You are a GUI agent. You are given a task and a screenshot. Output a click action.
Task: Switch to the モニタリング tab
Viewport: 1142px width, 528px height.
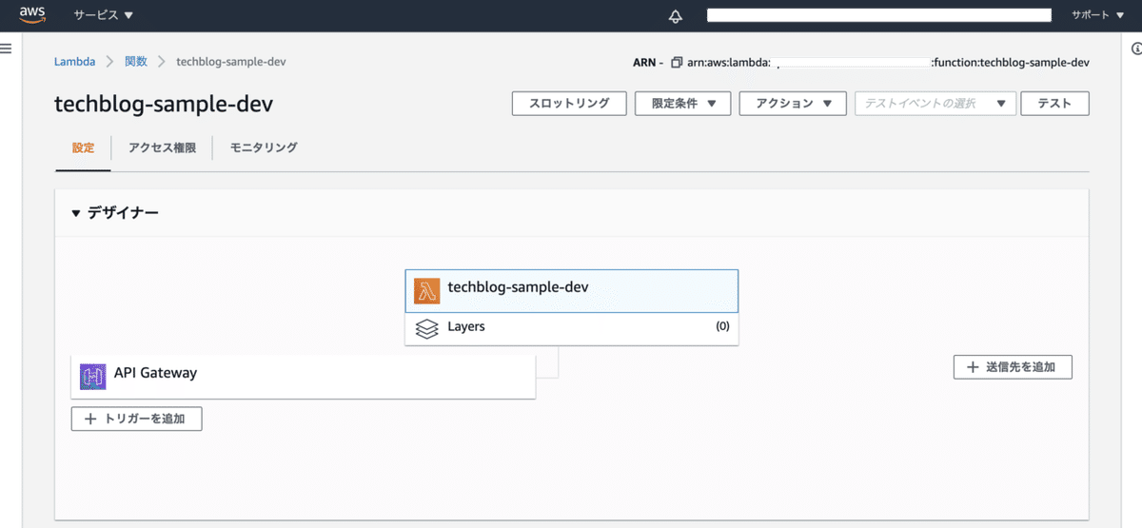tap(264, 147)
